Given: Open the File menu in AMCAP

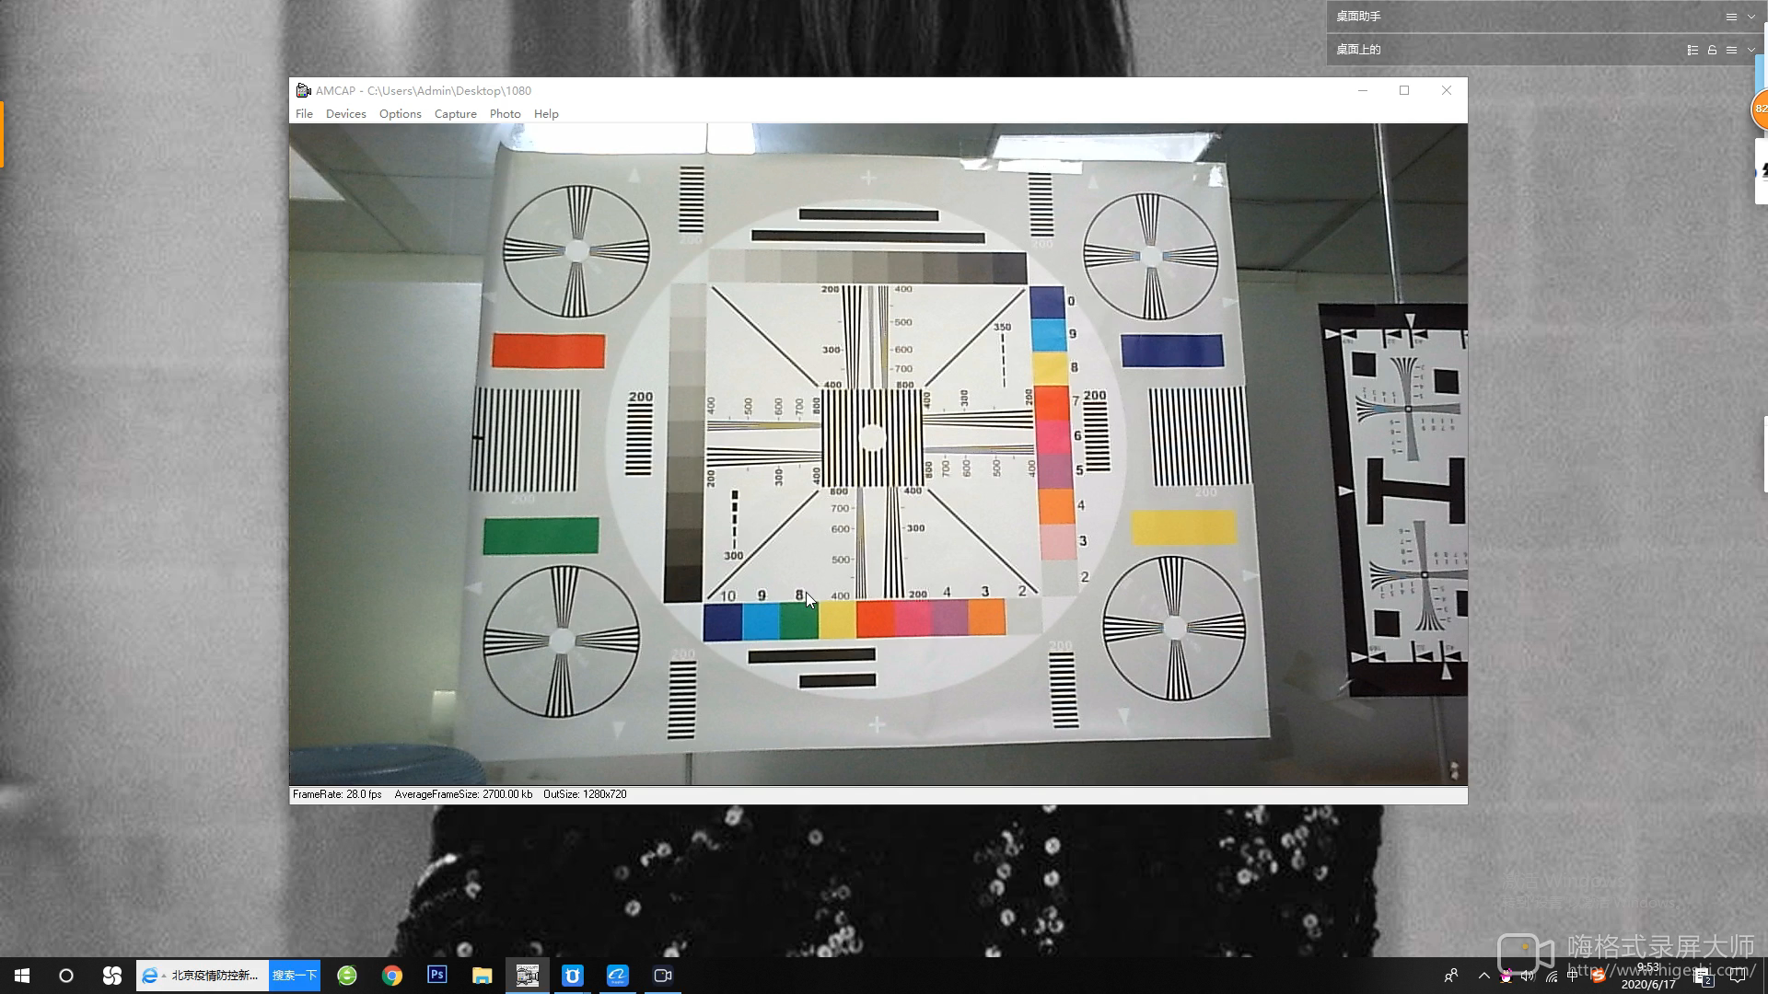Looking at the screenshot, I should tap(304, 114).
